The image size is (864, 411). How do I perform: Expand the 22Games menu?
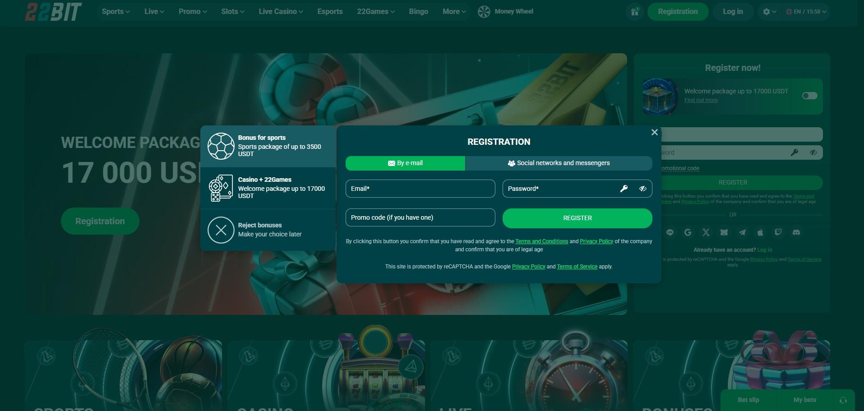376,12
